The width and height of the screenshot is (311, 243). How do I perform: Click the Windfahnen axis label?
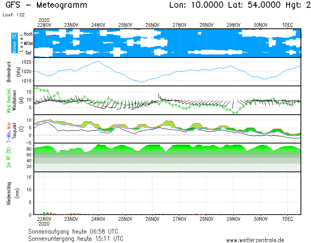[x=14, y=100]
